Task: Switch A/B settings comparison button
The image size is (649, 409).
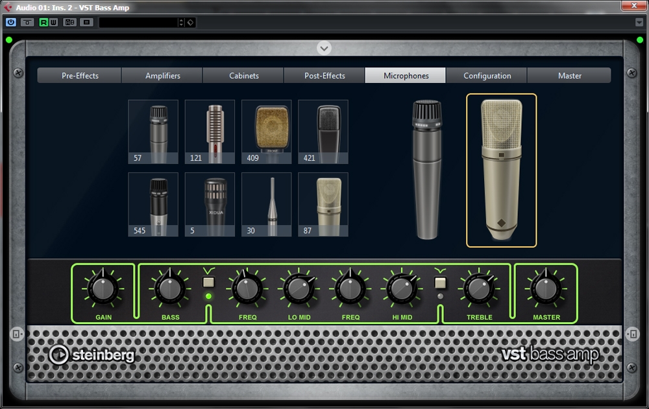Action: tap(69, 22)
